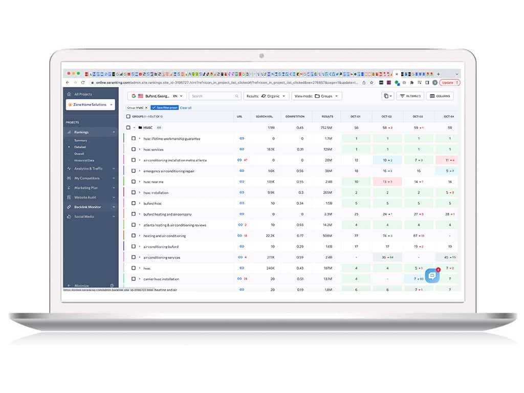Select checkbox for hvac services keyword
Screen dimensions: 524x393
coord(134,149)
